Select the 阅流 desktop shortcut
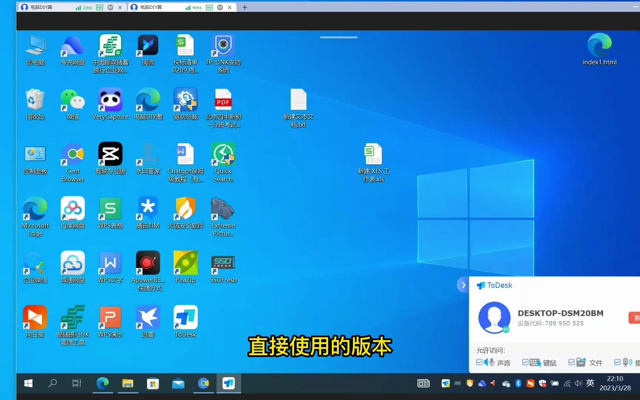 click(x=148, y=51)
